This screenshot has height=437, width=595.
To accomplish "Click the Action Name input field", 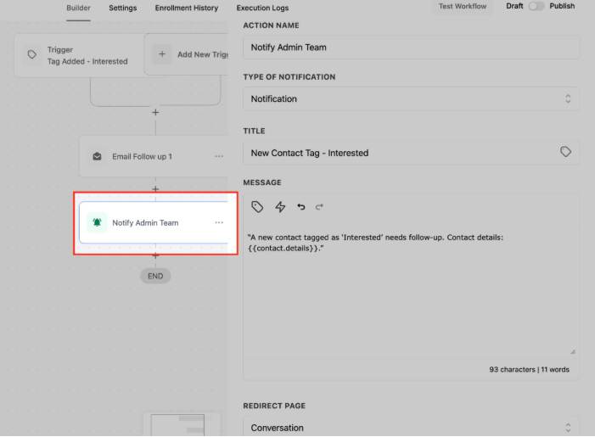I will point(411,48).
